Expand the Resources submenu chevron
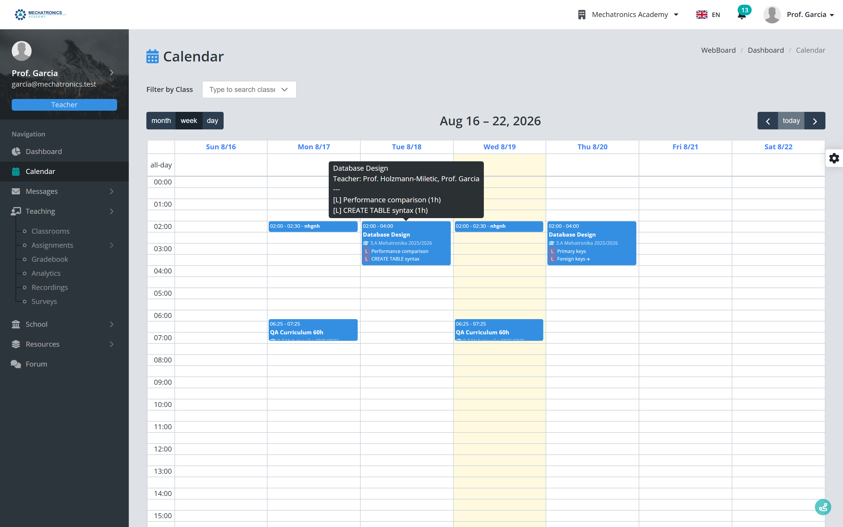 [112, 344]
